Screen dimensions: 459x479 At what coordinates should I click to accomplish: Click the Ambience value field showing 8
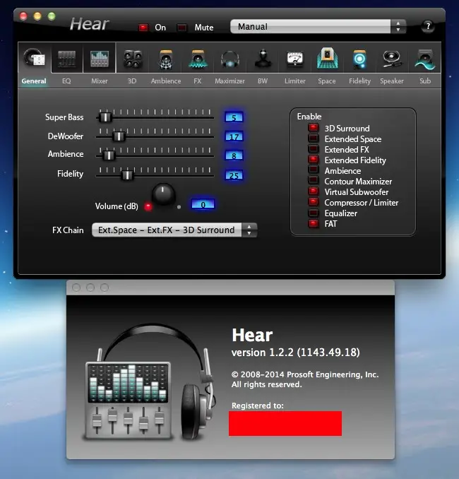pos(234,155)
